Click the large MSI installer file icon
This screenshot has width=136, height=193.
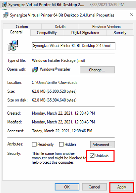tap(13, 45)
